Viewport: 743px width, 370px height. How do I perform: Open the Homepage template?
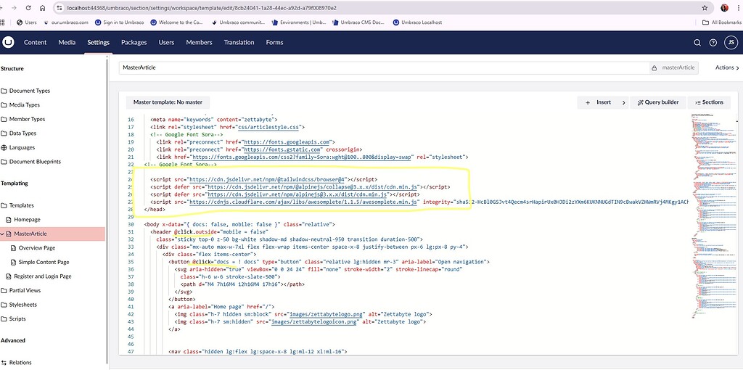27,219
